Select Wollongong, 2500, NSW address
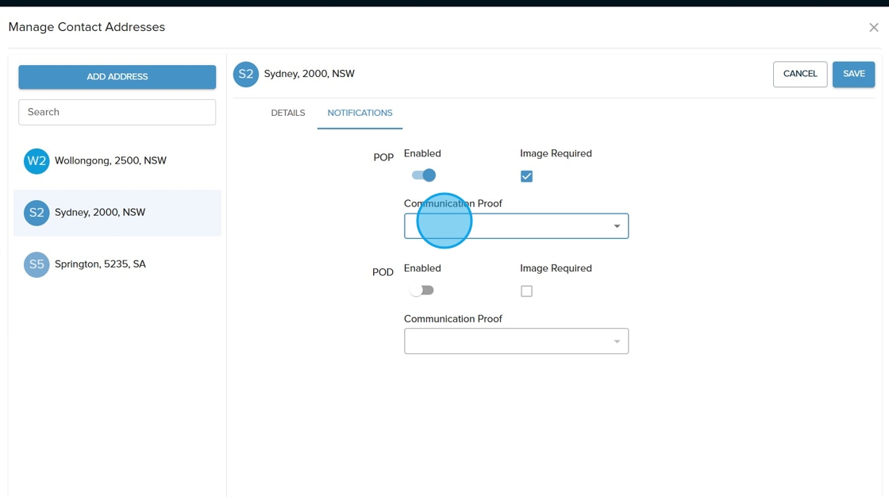This screenshot has height=497, width=889. pyautogui.click(x=110, y=161)
